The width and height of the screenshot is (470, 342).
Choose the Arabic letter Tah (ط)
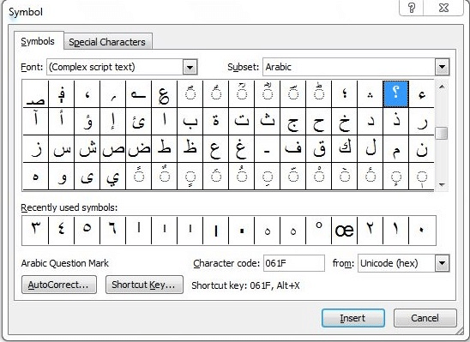165,149
